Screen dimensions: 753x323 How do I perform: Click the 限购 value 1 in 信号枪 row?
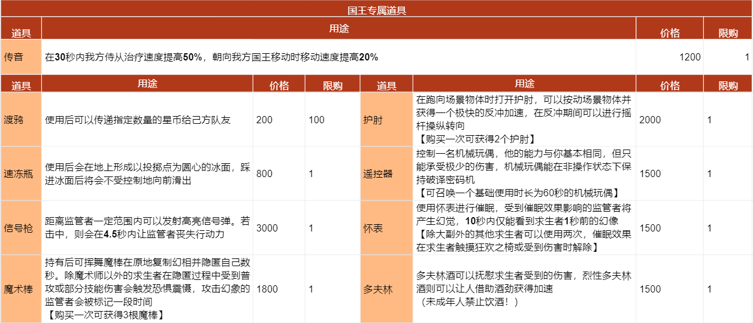(311, 228)
